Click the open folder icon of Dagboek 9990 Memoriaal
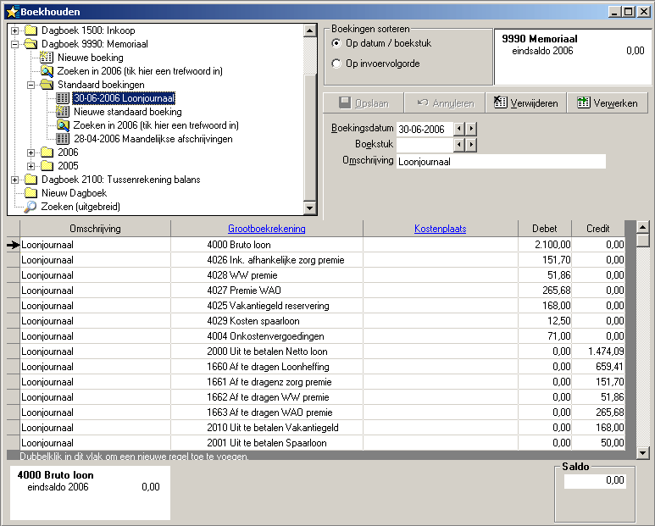Screen dimensions: 655x526 point(31,44)
